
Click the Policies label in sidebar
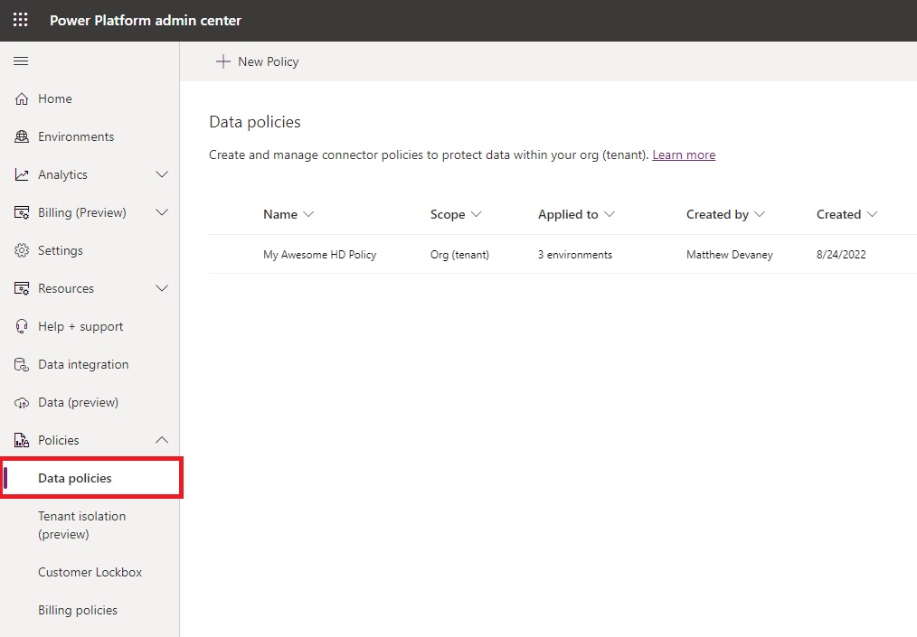(59, 440)
